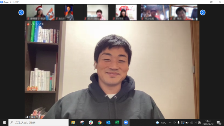
Task: Open clock and calendar flyout
Action: pos(208,122)
